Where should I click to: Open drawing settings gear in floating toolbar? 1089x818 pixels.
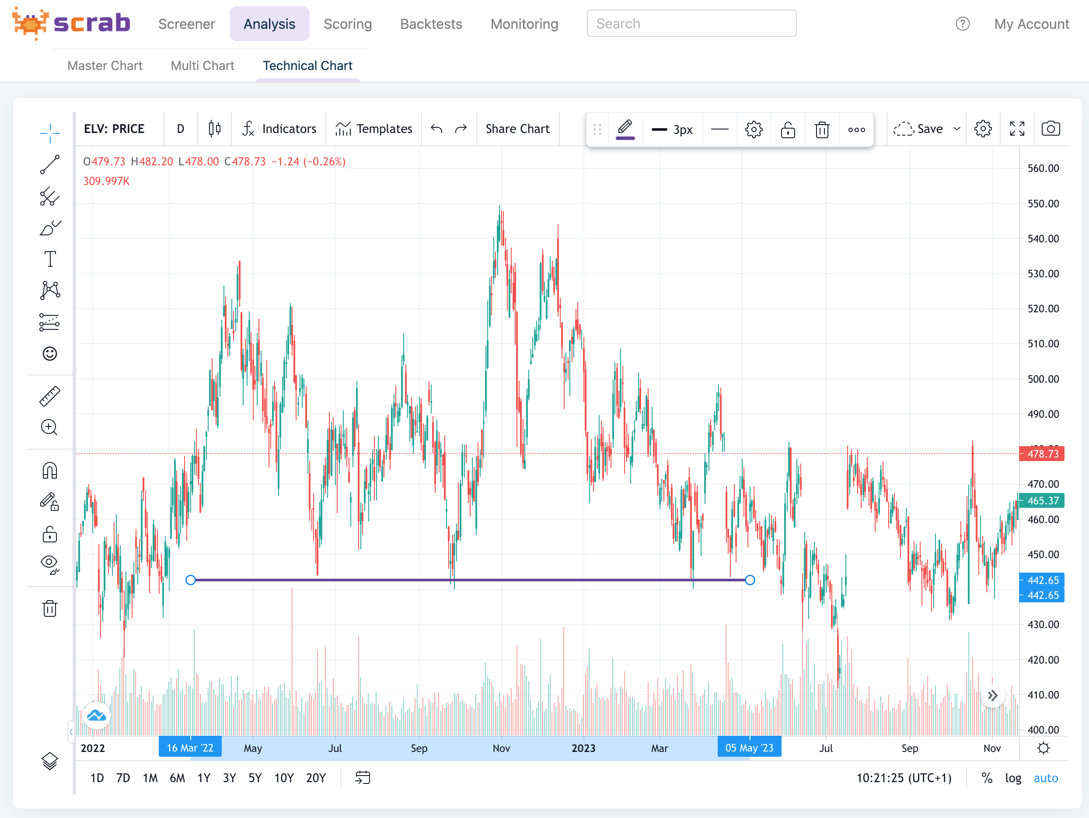(x=754, y=129)
